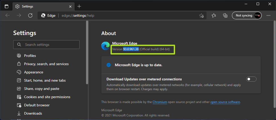Refresh the page with reload icon
This screenshot has width=276, height=120.
pyautogui.click(x=30, y=16)
